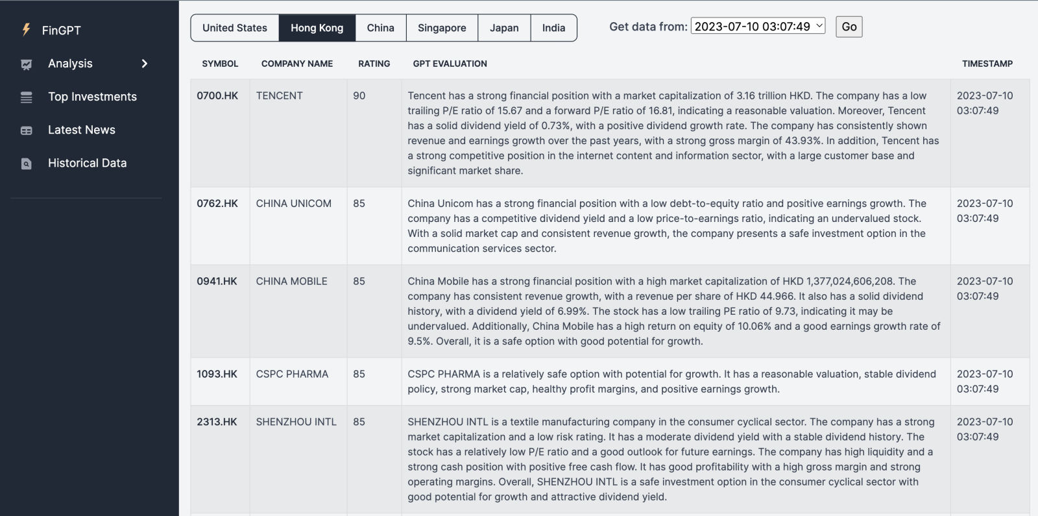Select symbol 0700.HK
The height and width of the screenshot is (516, 1038).
(217, 95)
